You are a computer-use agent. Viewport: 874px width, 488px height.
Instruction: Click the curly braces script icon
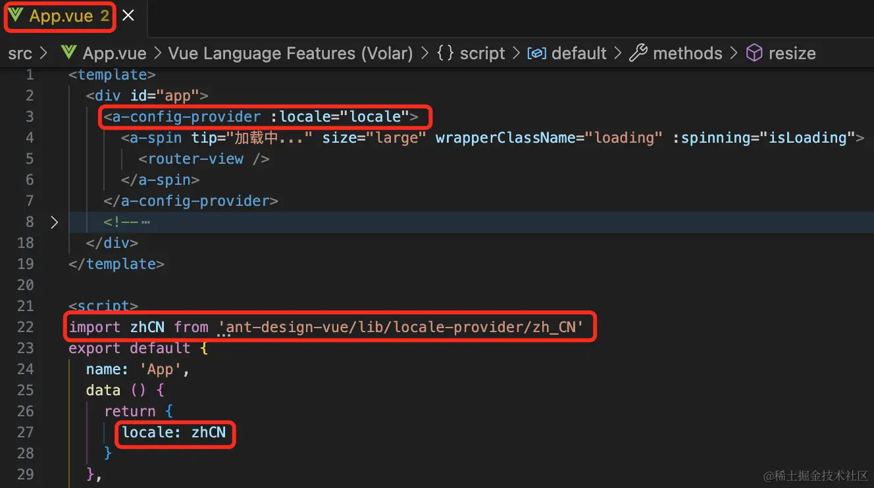pyautogui.click(x=445, y=53)
